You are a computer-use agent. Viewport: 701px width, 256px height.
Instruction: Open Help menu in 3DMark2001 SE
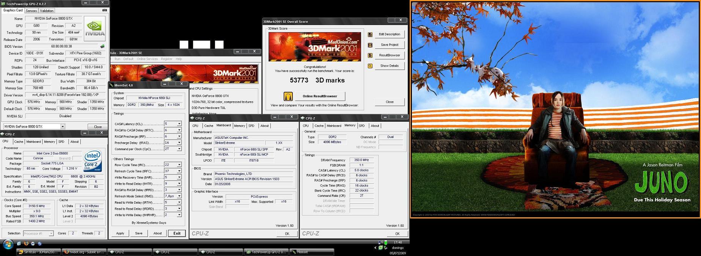click(x=179, y=59)
